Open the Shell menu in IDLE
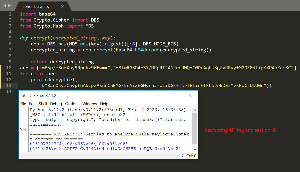 (43, 104)
